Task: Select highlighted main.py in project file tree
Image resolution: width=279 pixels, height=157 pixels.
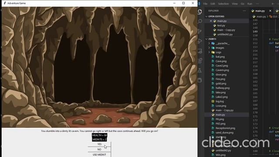Action: click(227, 115)
